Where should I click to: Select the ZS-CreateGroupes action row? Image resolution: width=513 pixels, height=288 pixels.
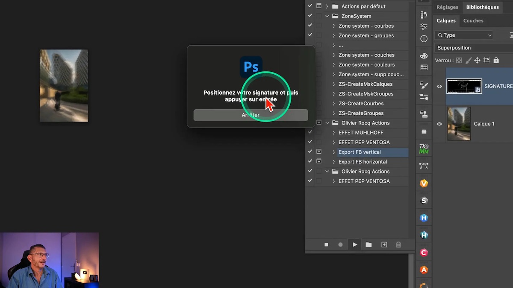(x=361, y=113)
